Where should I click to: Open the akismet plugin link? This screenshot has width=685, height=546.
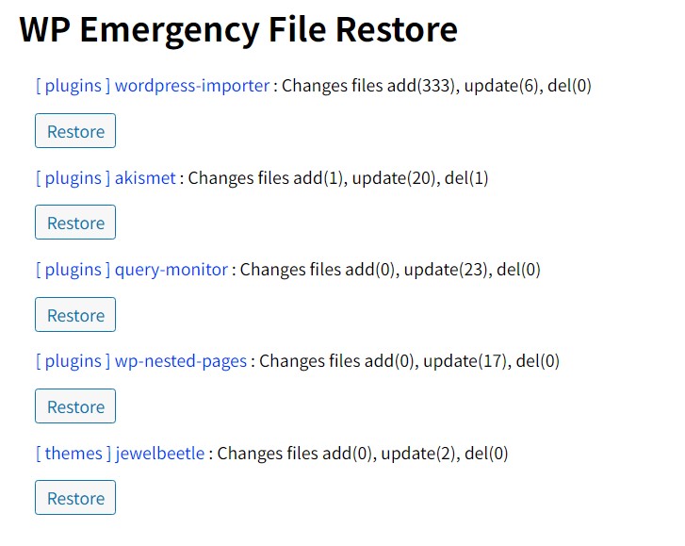[145, 177]
